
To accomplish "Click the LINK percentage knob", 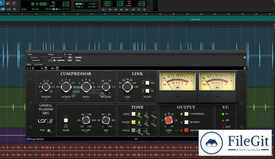I will point(127,87).
